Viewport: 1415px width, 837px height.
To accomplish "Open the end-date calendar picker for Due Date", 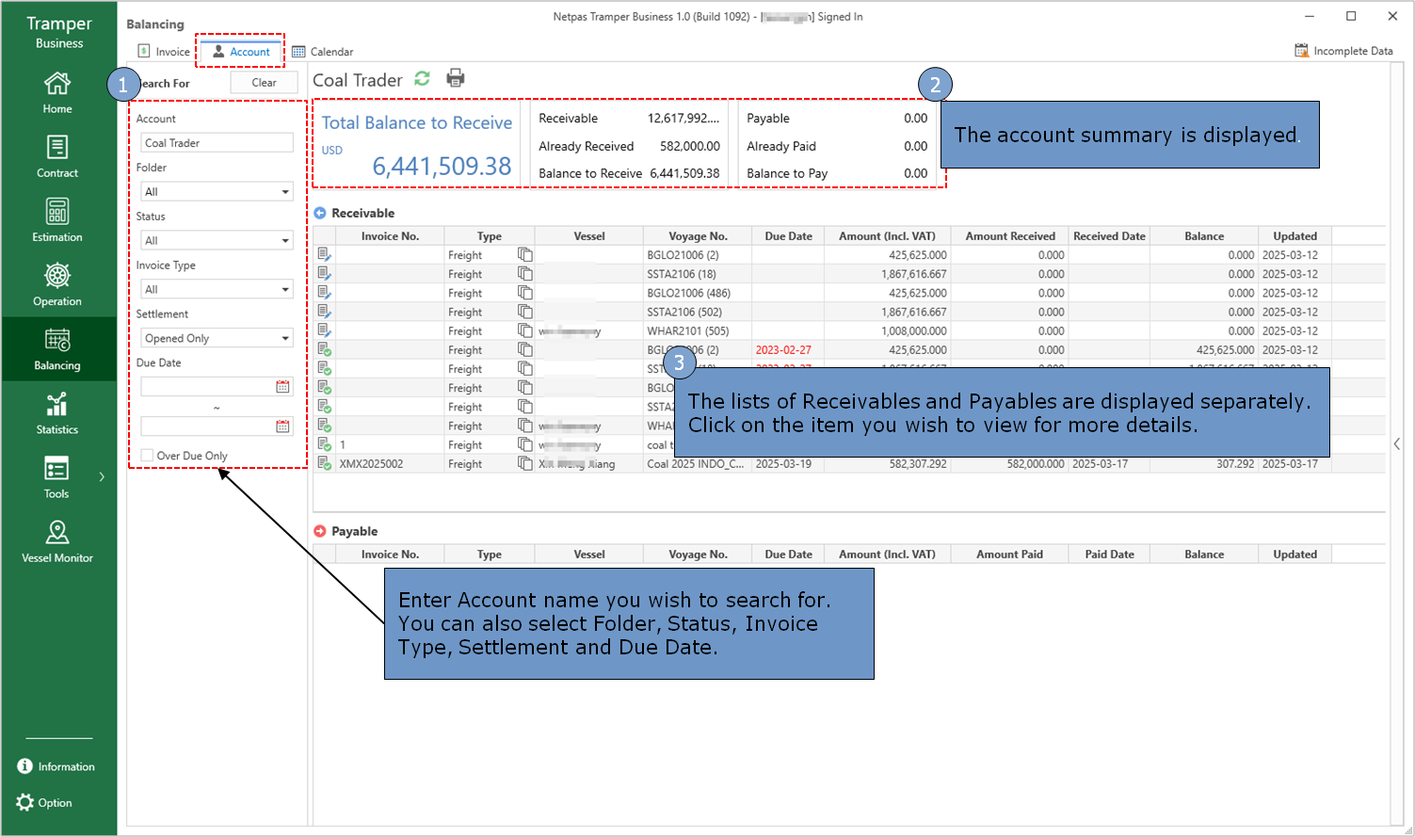I will [x=282, y=427].
